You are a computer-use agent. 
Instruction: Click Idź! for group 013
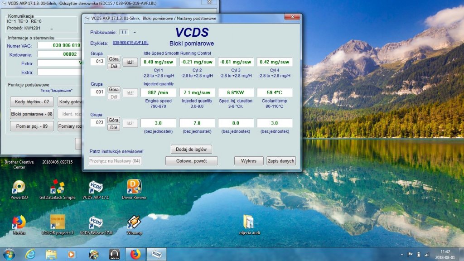pyautogui.click(x=130, y=62)
